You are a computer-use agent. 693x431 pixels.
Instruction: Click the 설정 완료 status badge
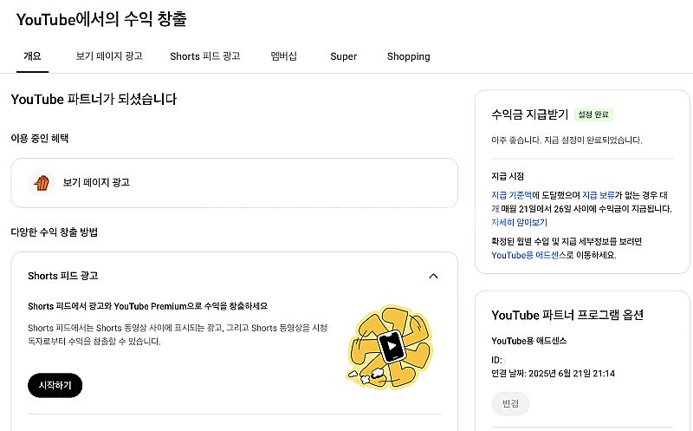(x=593, y=114)
